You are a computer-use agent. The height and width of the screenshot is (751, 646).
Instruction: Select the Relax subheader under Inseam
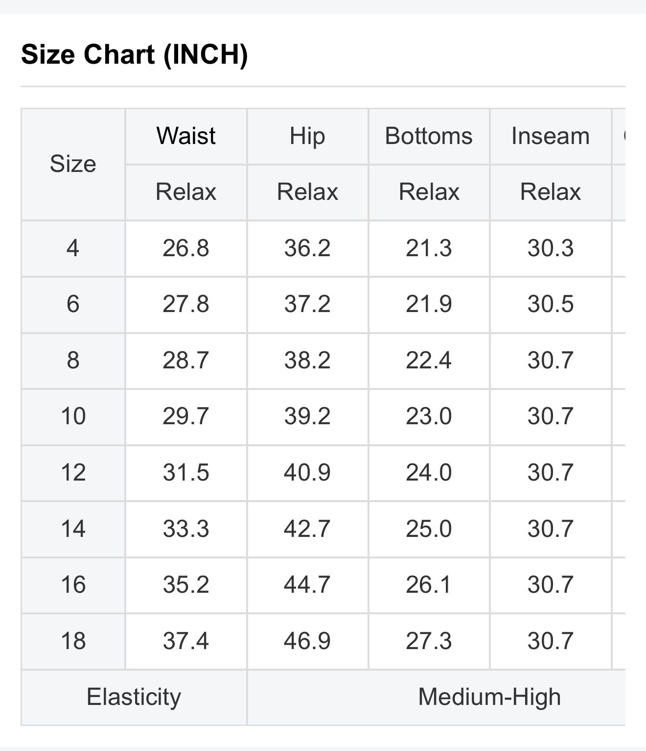click(551, 192)
